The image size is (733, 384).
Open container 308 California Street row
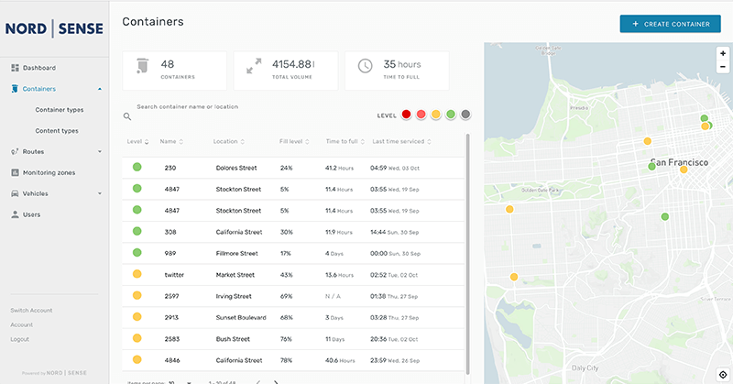click(x=293, y=232)
